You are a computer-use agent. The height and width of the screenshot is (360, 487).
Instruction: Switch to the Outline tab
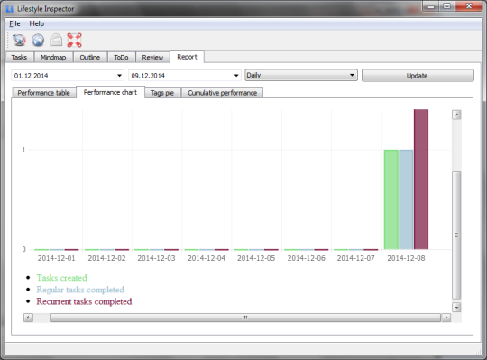pyautogui.click(x=90, y=58)
